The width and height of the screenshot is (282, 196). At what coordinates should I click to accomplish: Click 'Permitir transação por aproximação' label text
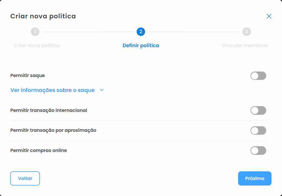coord(53,130)
